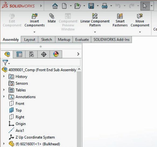Switch to the Layout tab
This screenshot has width=157, height=147.
coord(30,40)
